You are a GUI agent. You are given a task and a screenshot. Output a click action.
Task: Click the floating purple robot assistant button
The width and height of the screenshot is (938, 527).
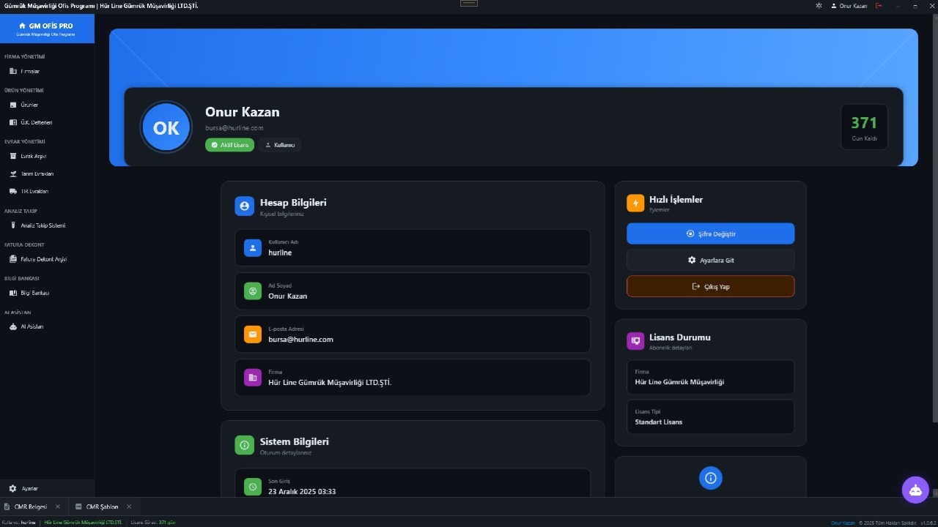(x=915, y=490)
